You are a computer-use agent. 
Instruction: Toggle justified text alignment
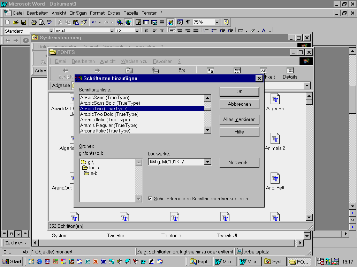[x=196, y=31]
